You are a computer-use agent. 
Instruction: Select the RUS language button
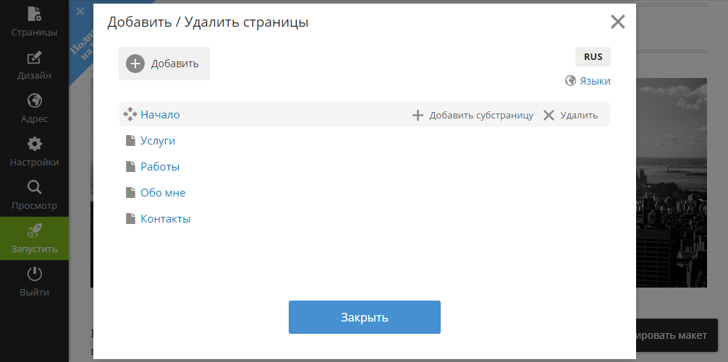click(593, 56)
